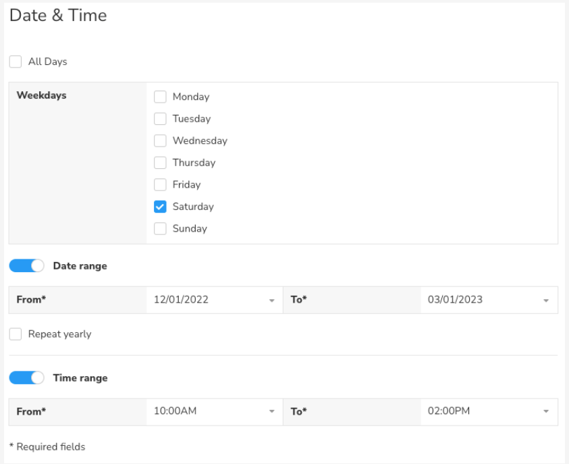Screen dimensions: 569x464
Task: Open the date From dropdown arrow
Action: pos(271,301)
